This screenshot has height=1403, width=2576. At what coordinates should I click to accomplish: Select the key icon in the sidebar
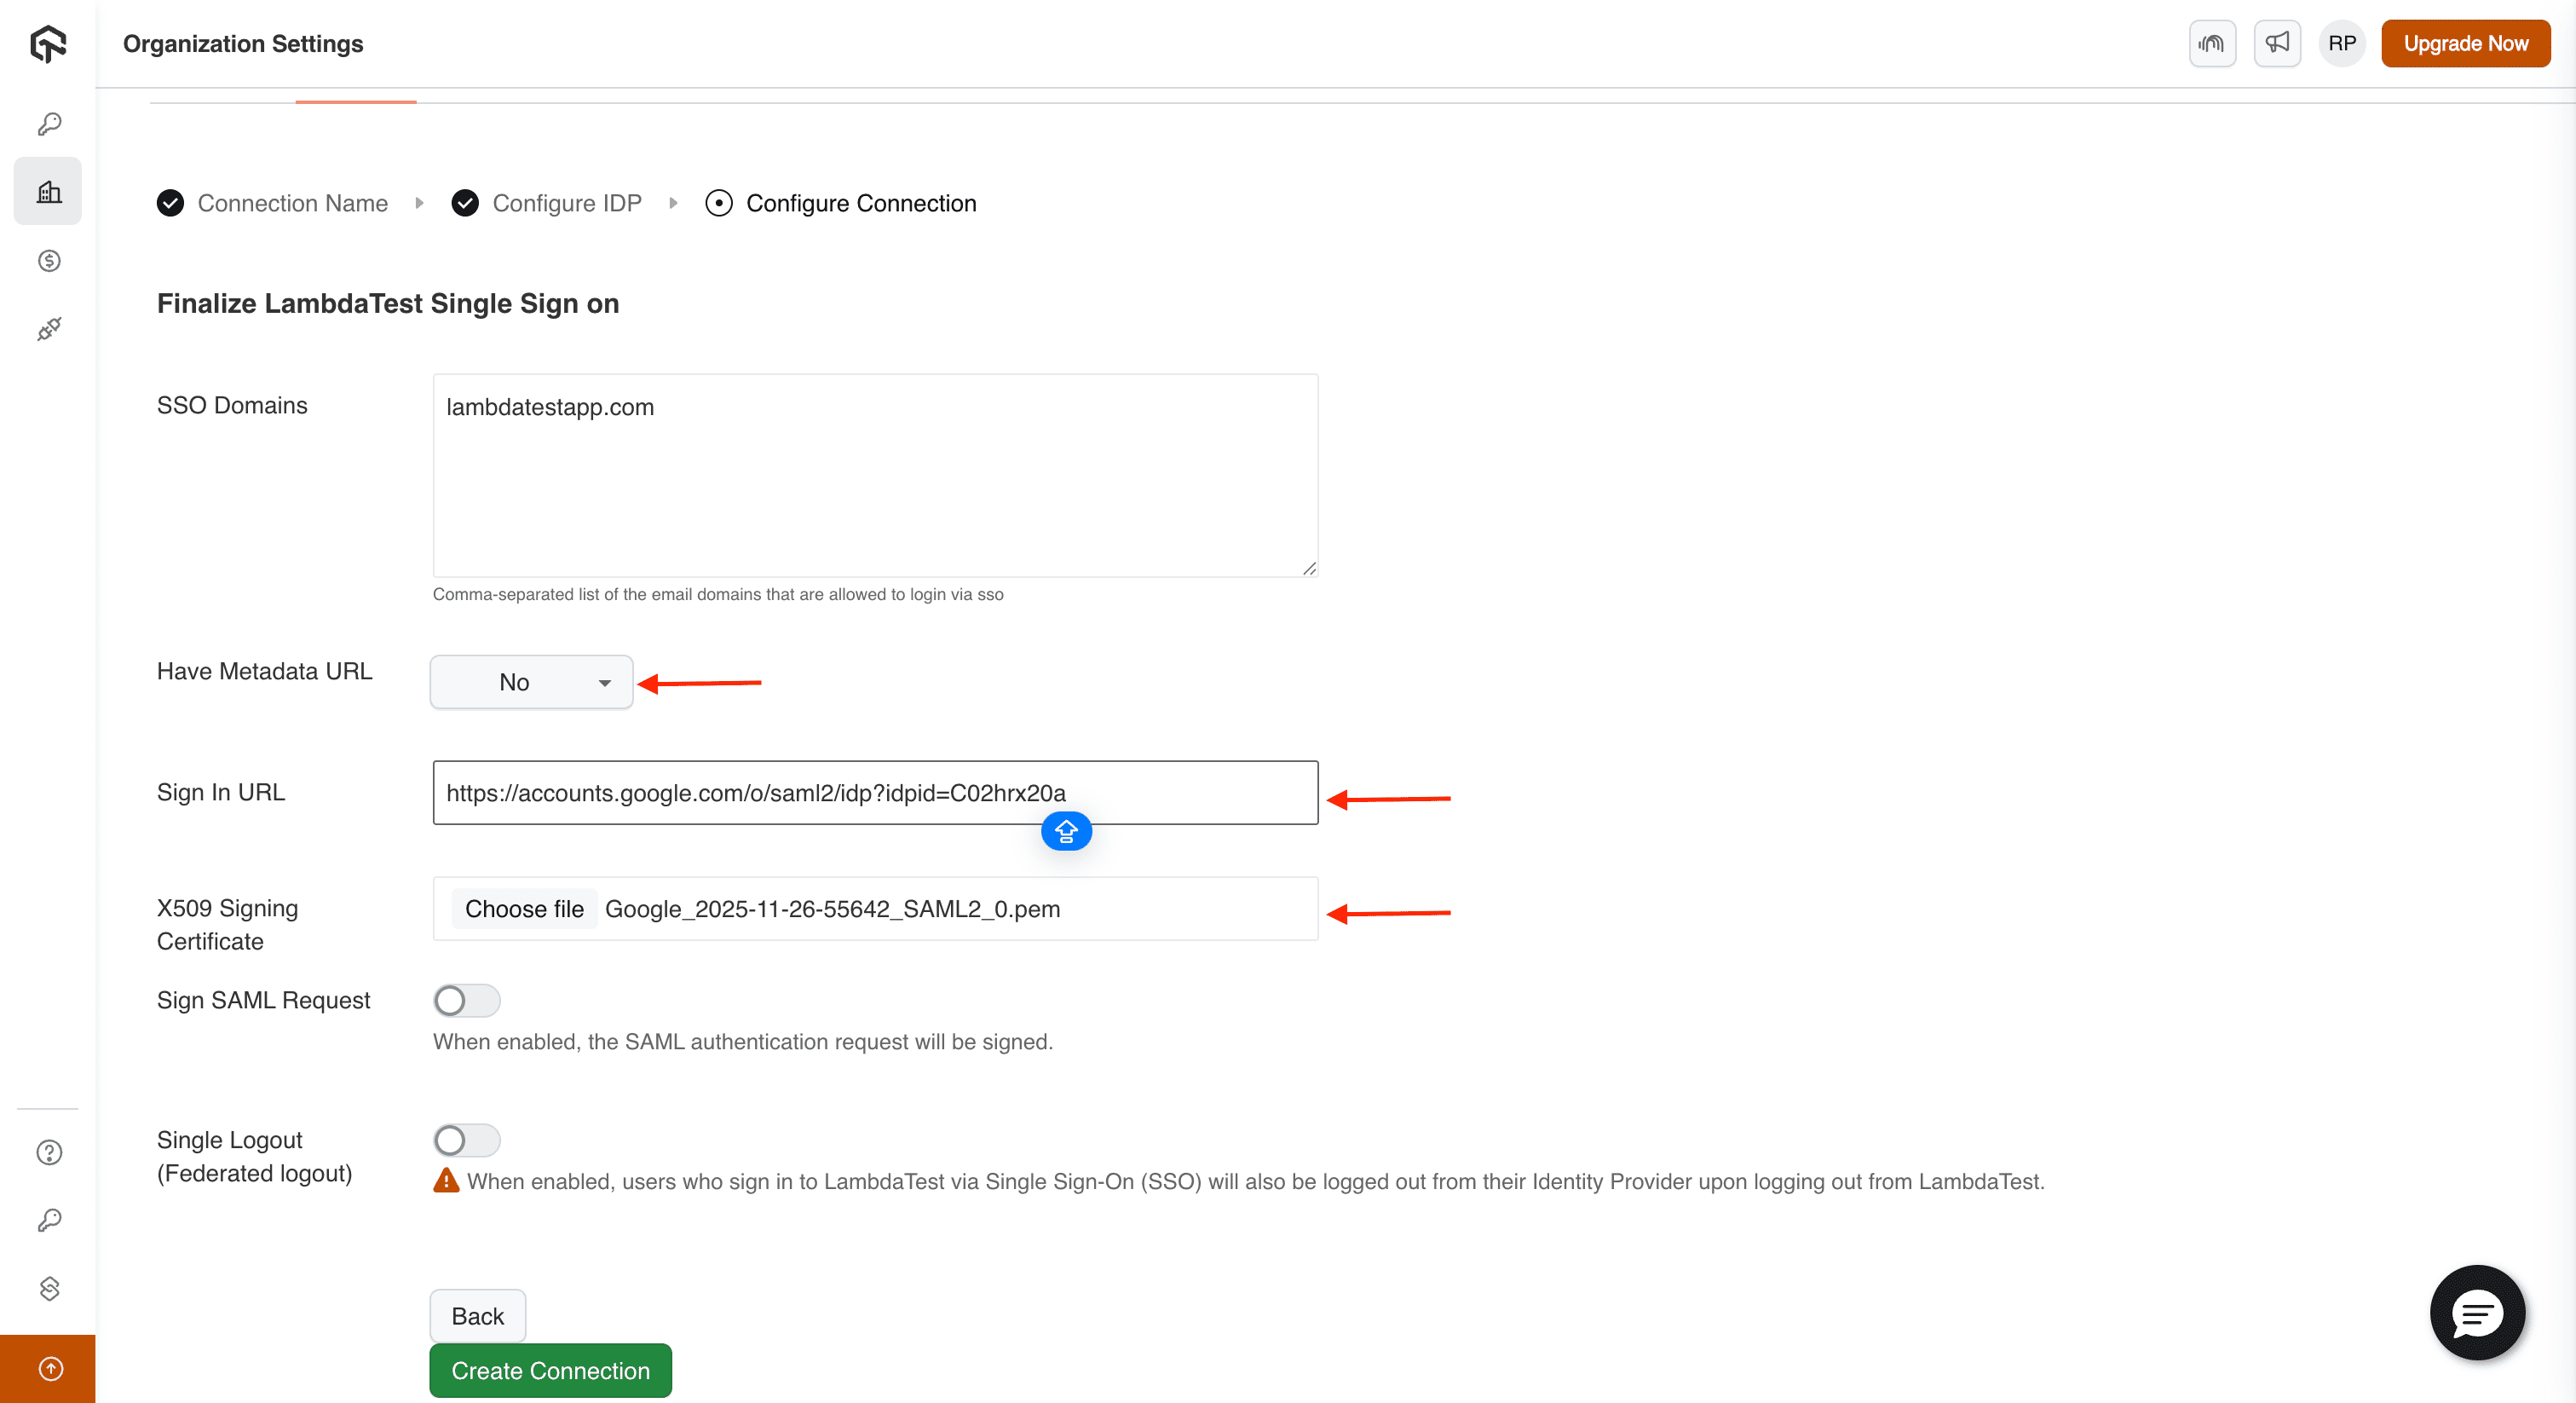click(48, 123)
